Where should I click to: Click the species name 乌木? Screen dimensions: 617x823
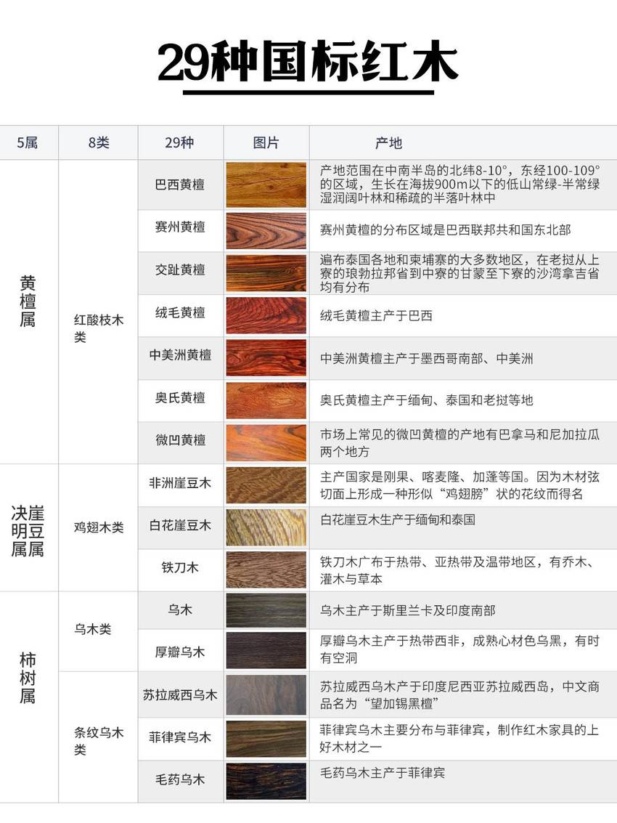point(180,610)
